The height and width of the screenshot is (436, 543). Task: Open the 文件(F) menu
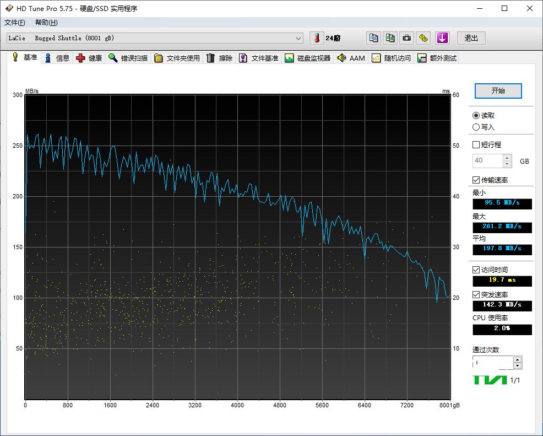coord(15,23)
